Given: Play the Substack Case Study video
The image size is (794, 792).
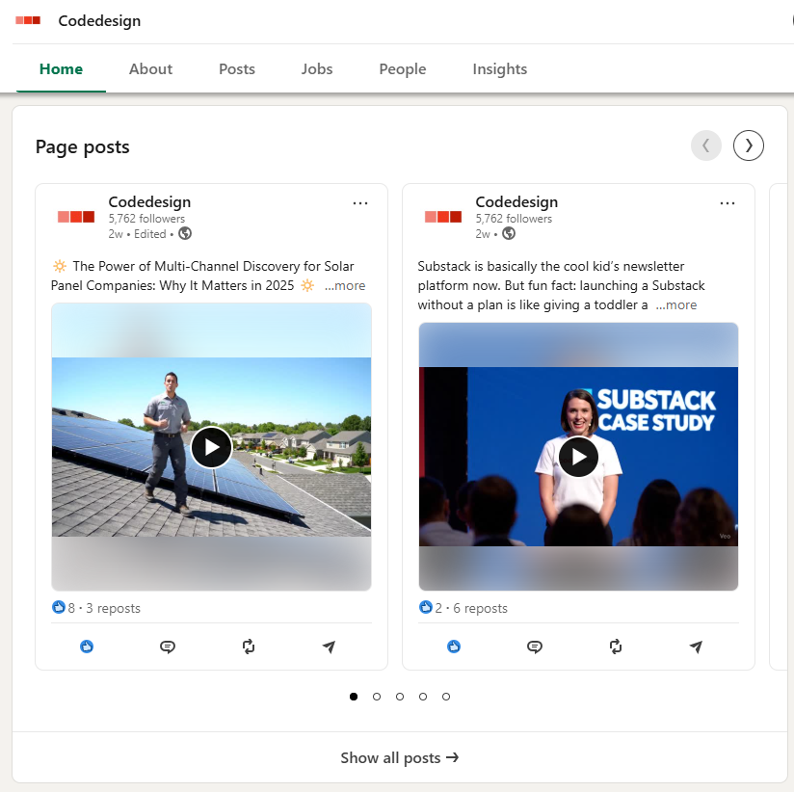Looking at the screenshot, I should [x=578, y=457].
